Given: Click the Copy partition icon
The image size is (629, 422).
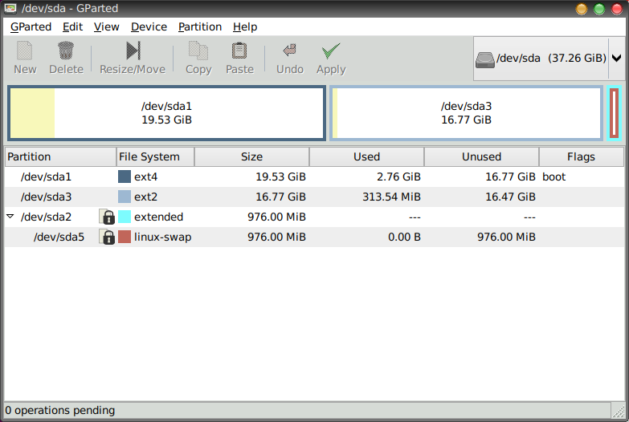Looking at the screenshot, I should 198,51.
